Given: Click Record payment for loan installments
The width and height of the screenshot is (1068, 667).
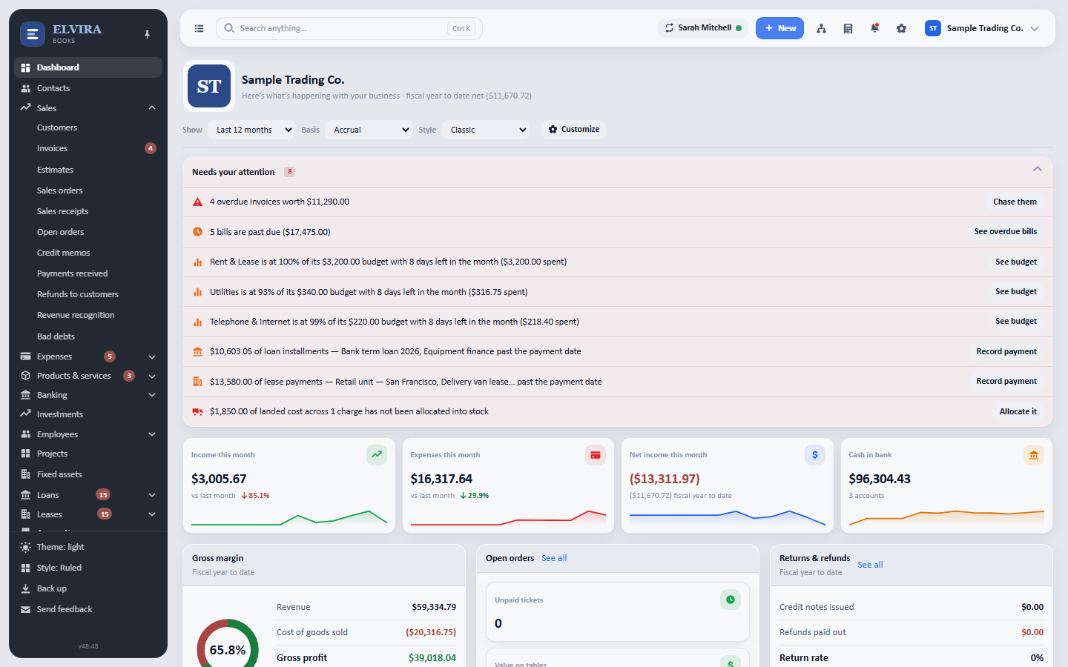Looking at the screenshot, I should 1006,351.
